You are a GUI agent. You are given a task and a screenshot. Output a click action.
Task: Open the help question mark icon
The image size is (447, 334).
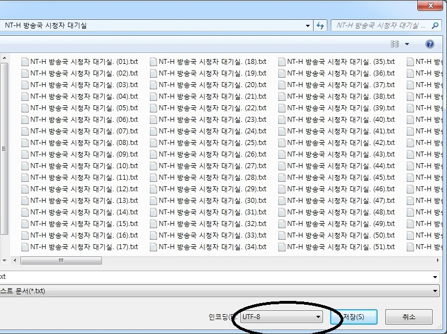(x=429, y=44)
